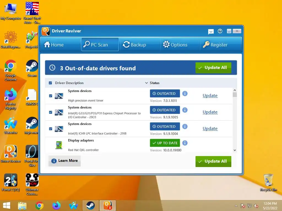282x211 pixels.
Task: Click Driver Reviver taskbar button
Action: coord(108,206)
